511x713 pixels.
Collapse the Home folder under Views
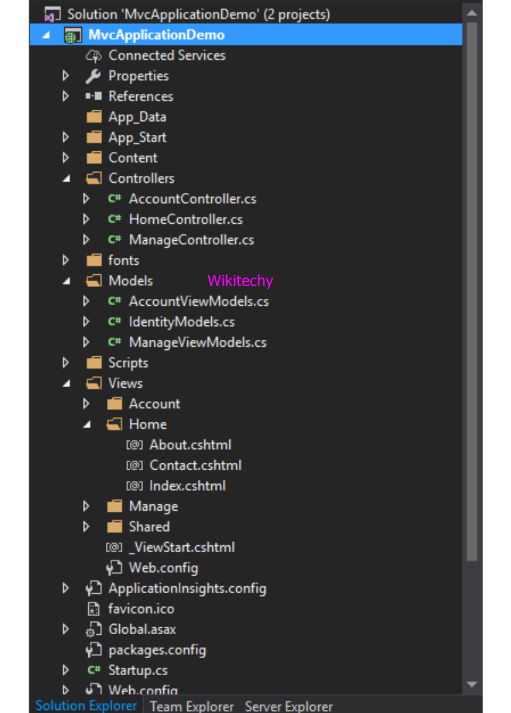pos(87,425)
